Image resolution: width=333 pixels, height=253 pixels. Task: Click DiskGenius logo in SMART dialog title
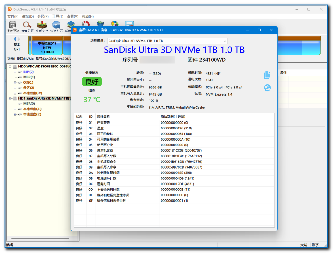click(75, 30)
